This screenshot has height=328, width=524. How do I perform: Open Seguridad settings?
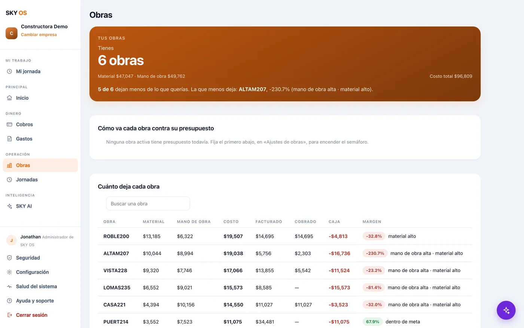tap(40, 258)
